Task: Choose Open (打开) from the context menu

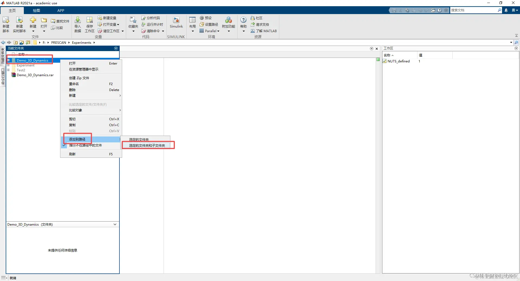Action: click(91, 63)
